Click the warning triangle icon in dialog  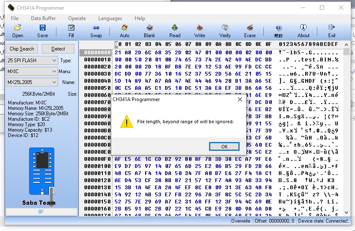point(127,122)
